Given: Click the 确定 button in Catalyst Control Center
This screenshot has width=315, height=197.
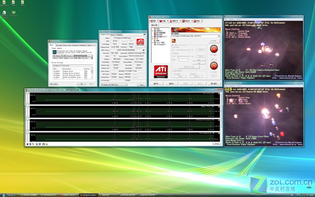Looking at the screenshot, I should (171, 84).
